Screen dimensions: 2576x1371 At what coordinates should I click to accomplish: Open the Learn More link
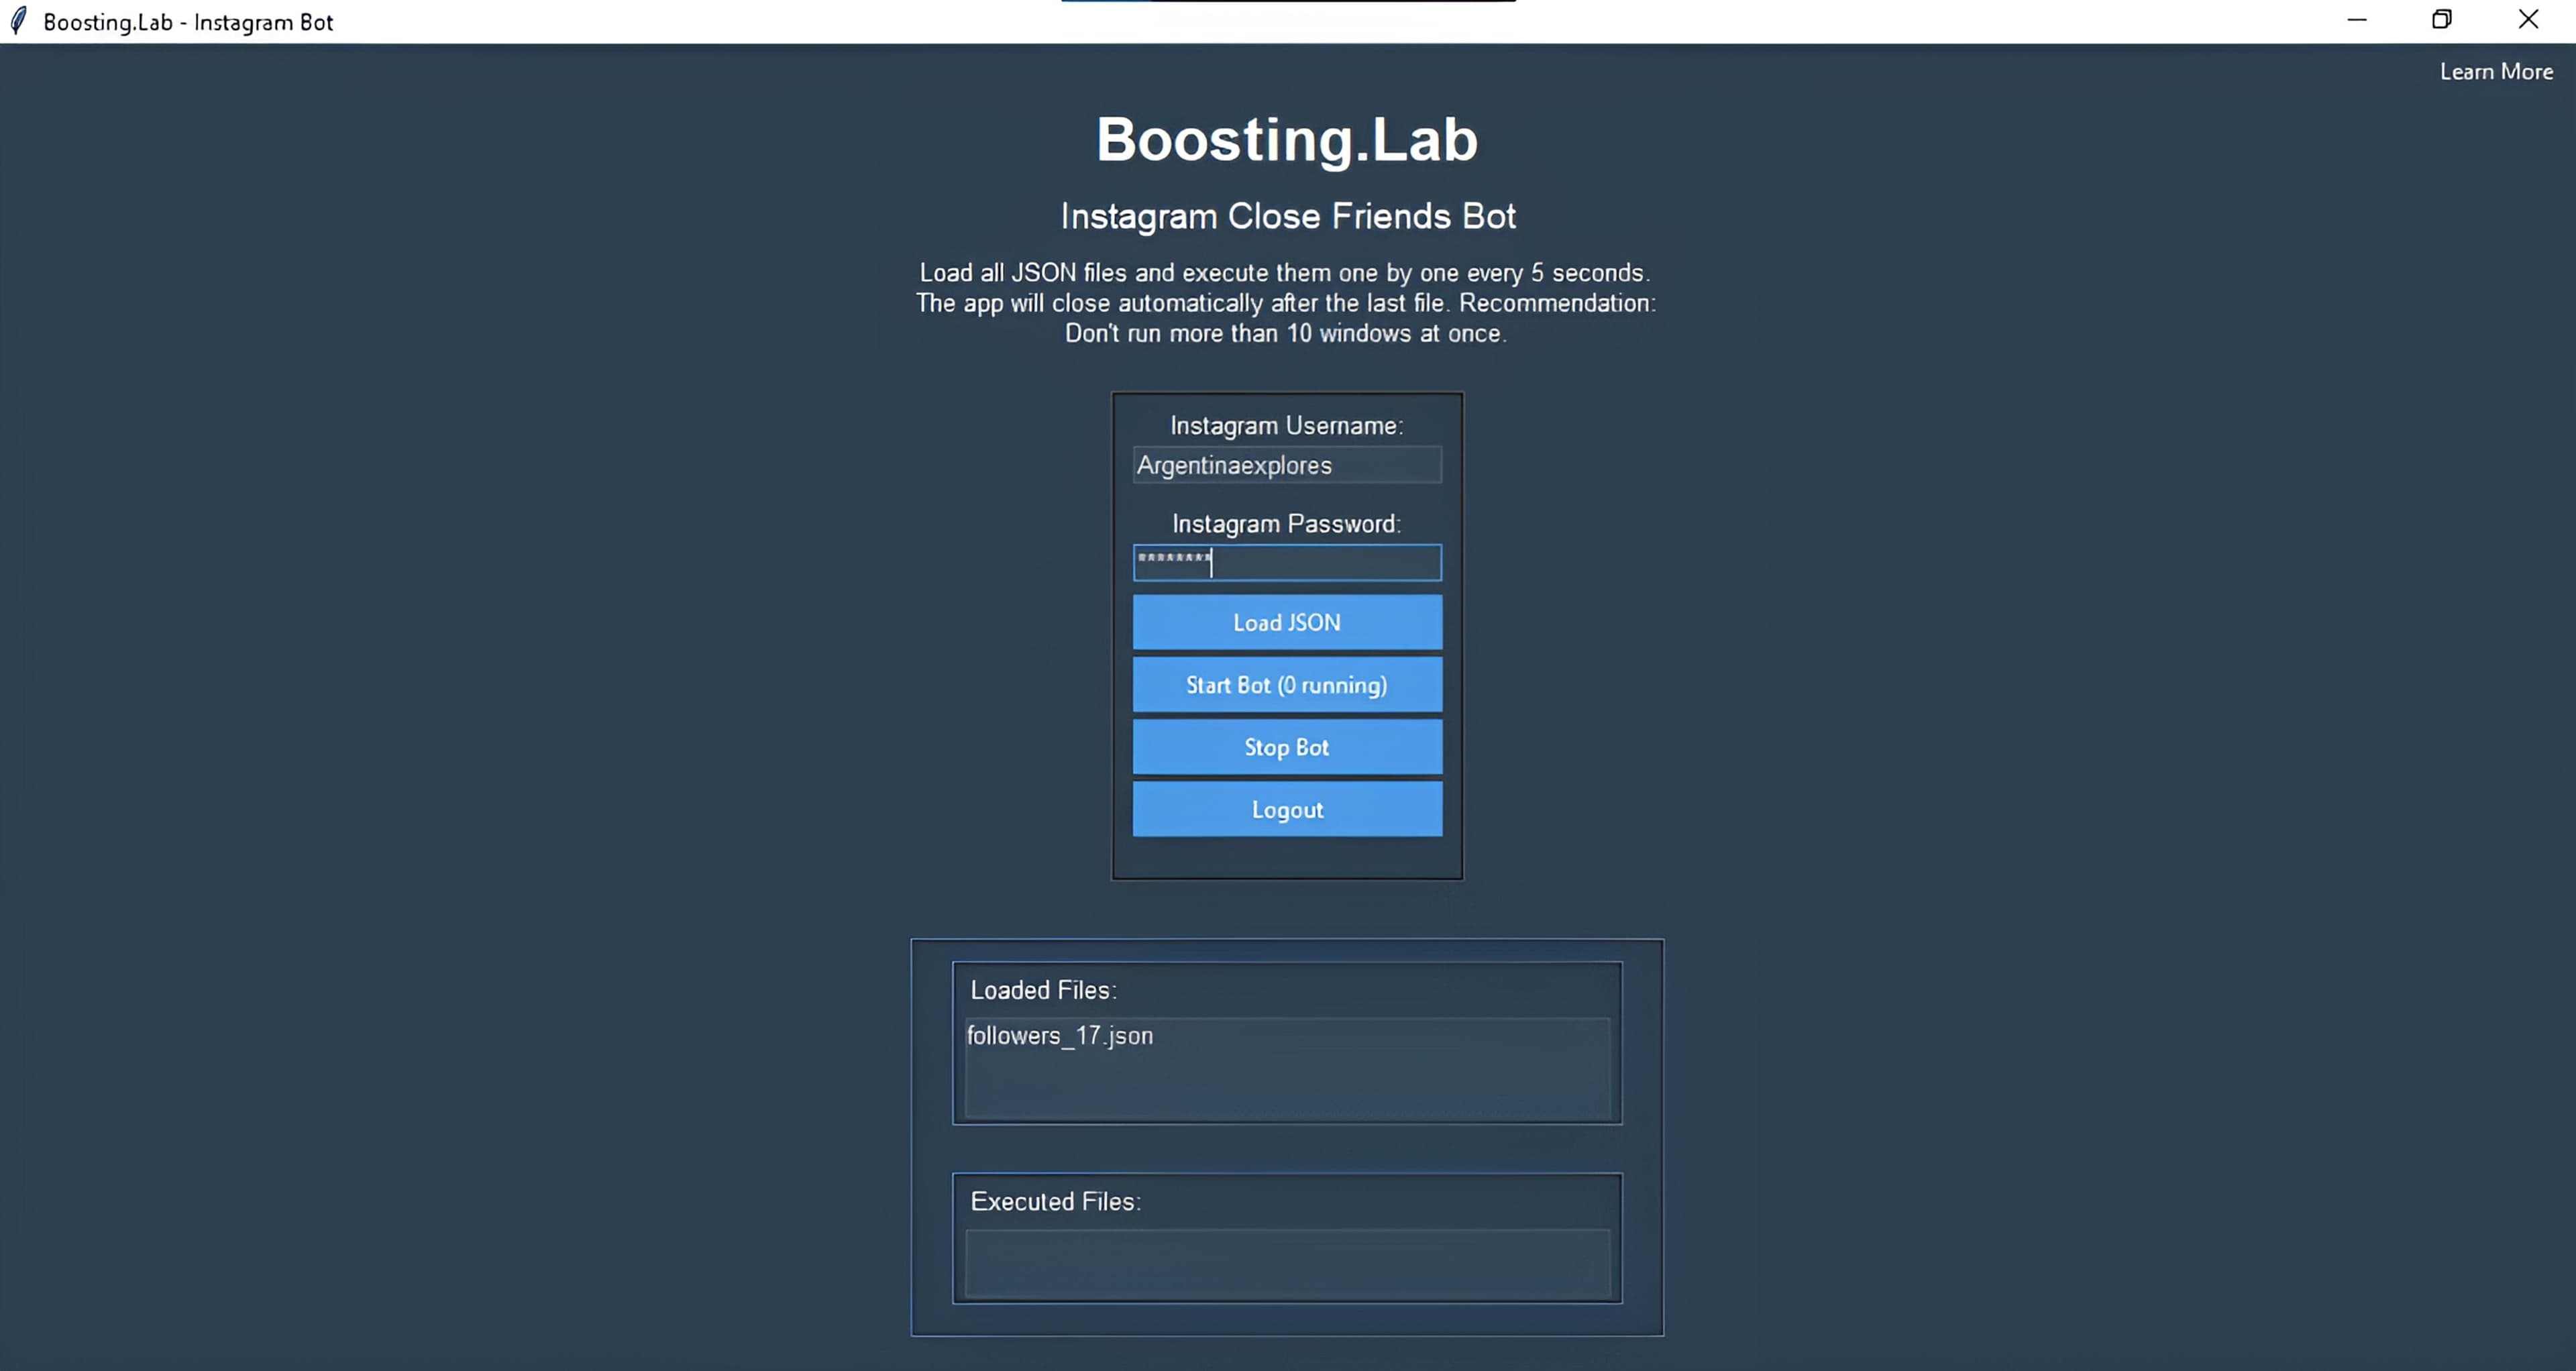pyautogui.click(x=2496, y=72)
